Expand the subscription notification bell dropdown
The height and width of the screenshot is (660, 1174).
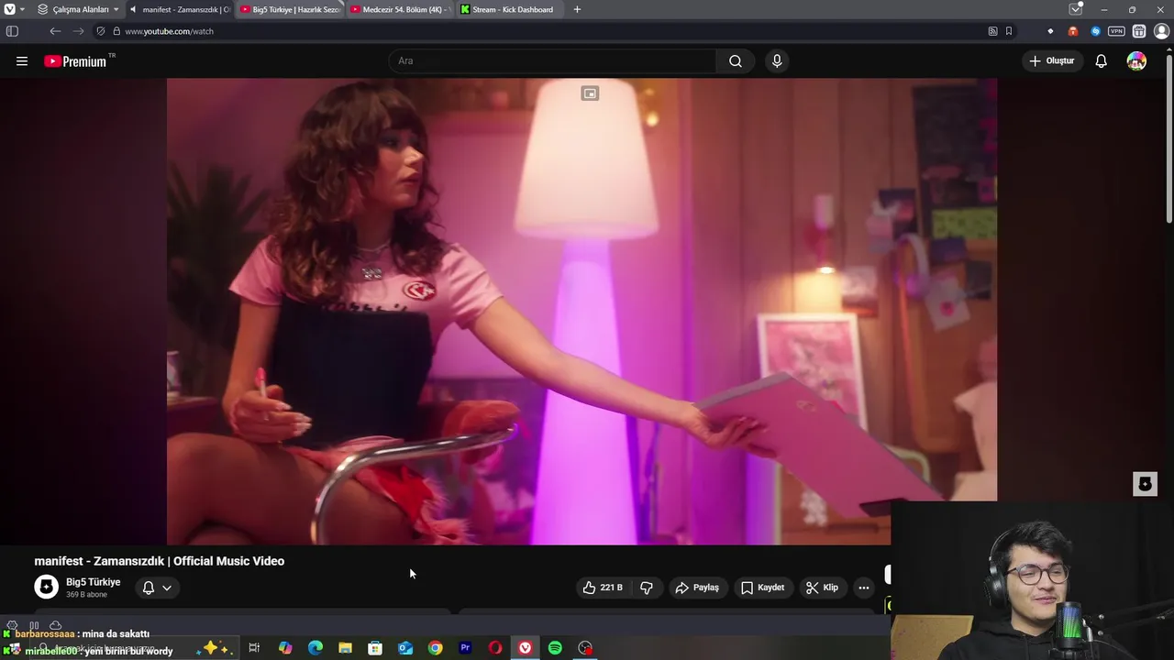(x=157, y=588)
